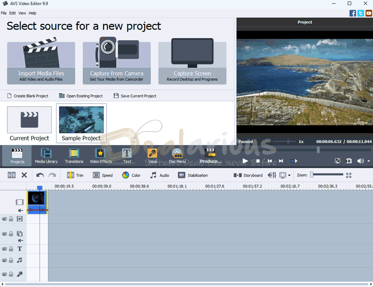Screen dimensions: 373x287
Task: Go to next frame
Action: pos(281,161)
